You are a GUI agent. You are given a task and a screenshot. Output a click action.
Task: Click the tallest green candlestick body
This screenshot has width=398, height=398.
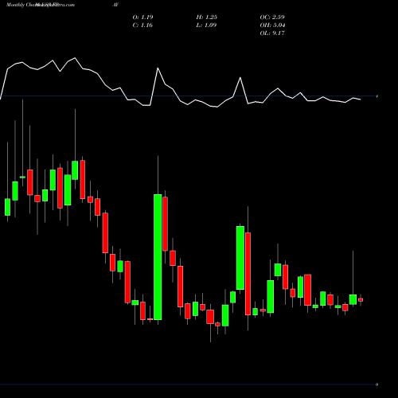(x=158, y=257)
